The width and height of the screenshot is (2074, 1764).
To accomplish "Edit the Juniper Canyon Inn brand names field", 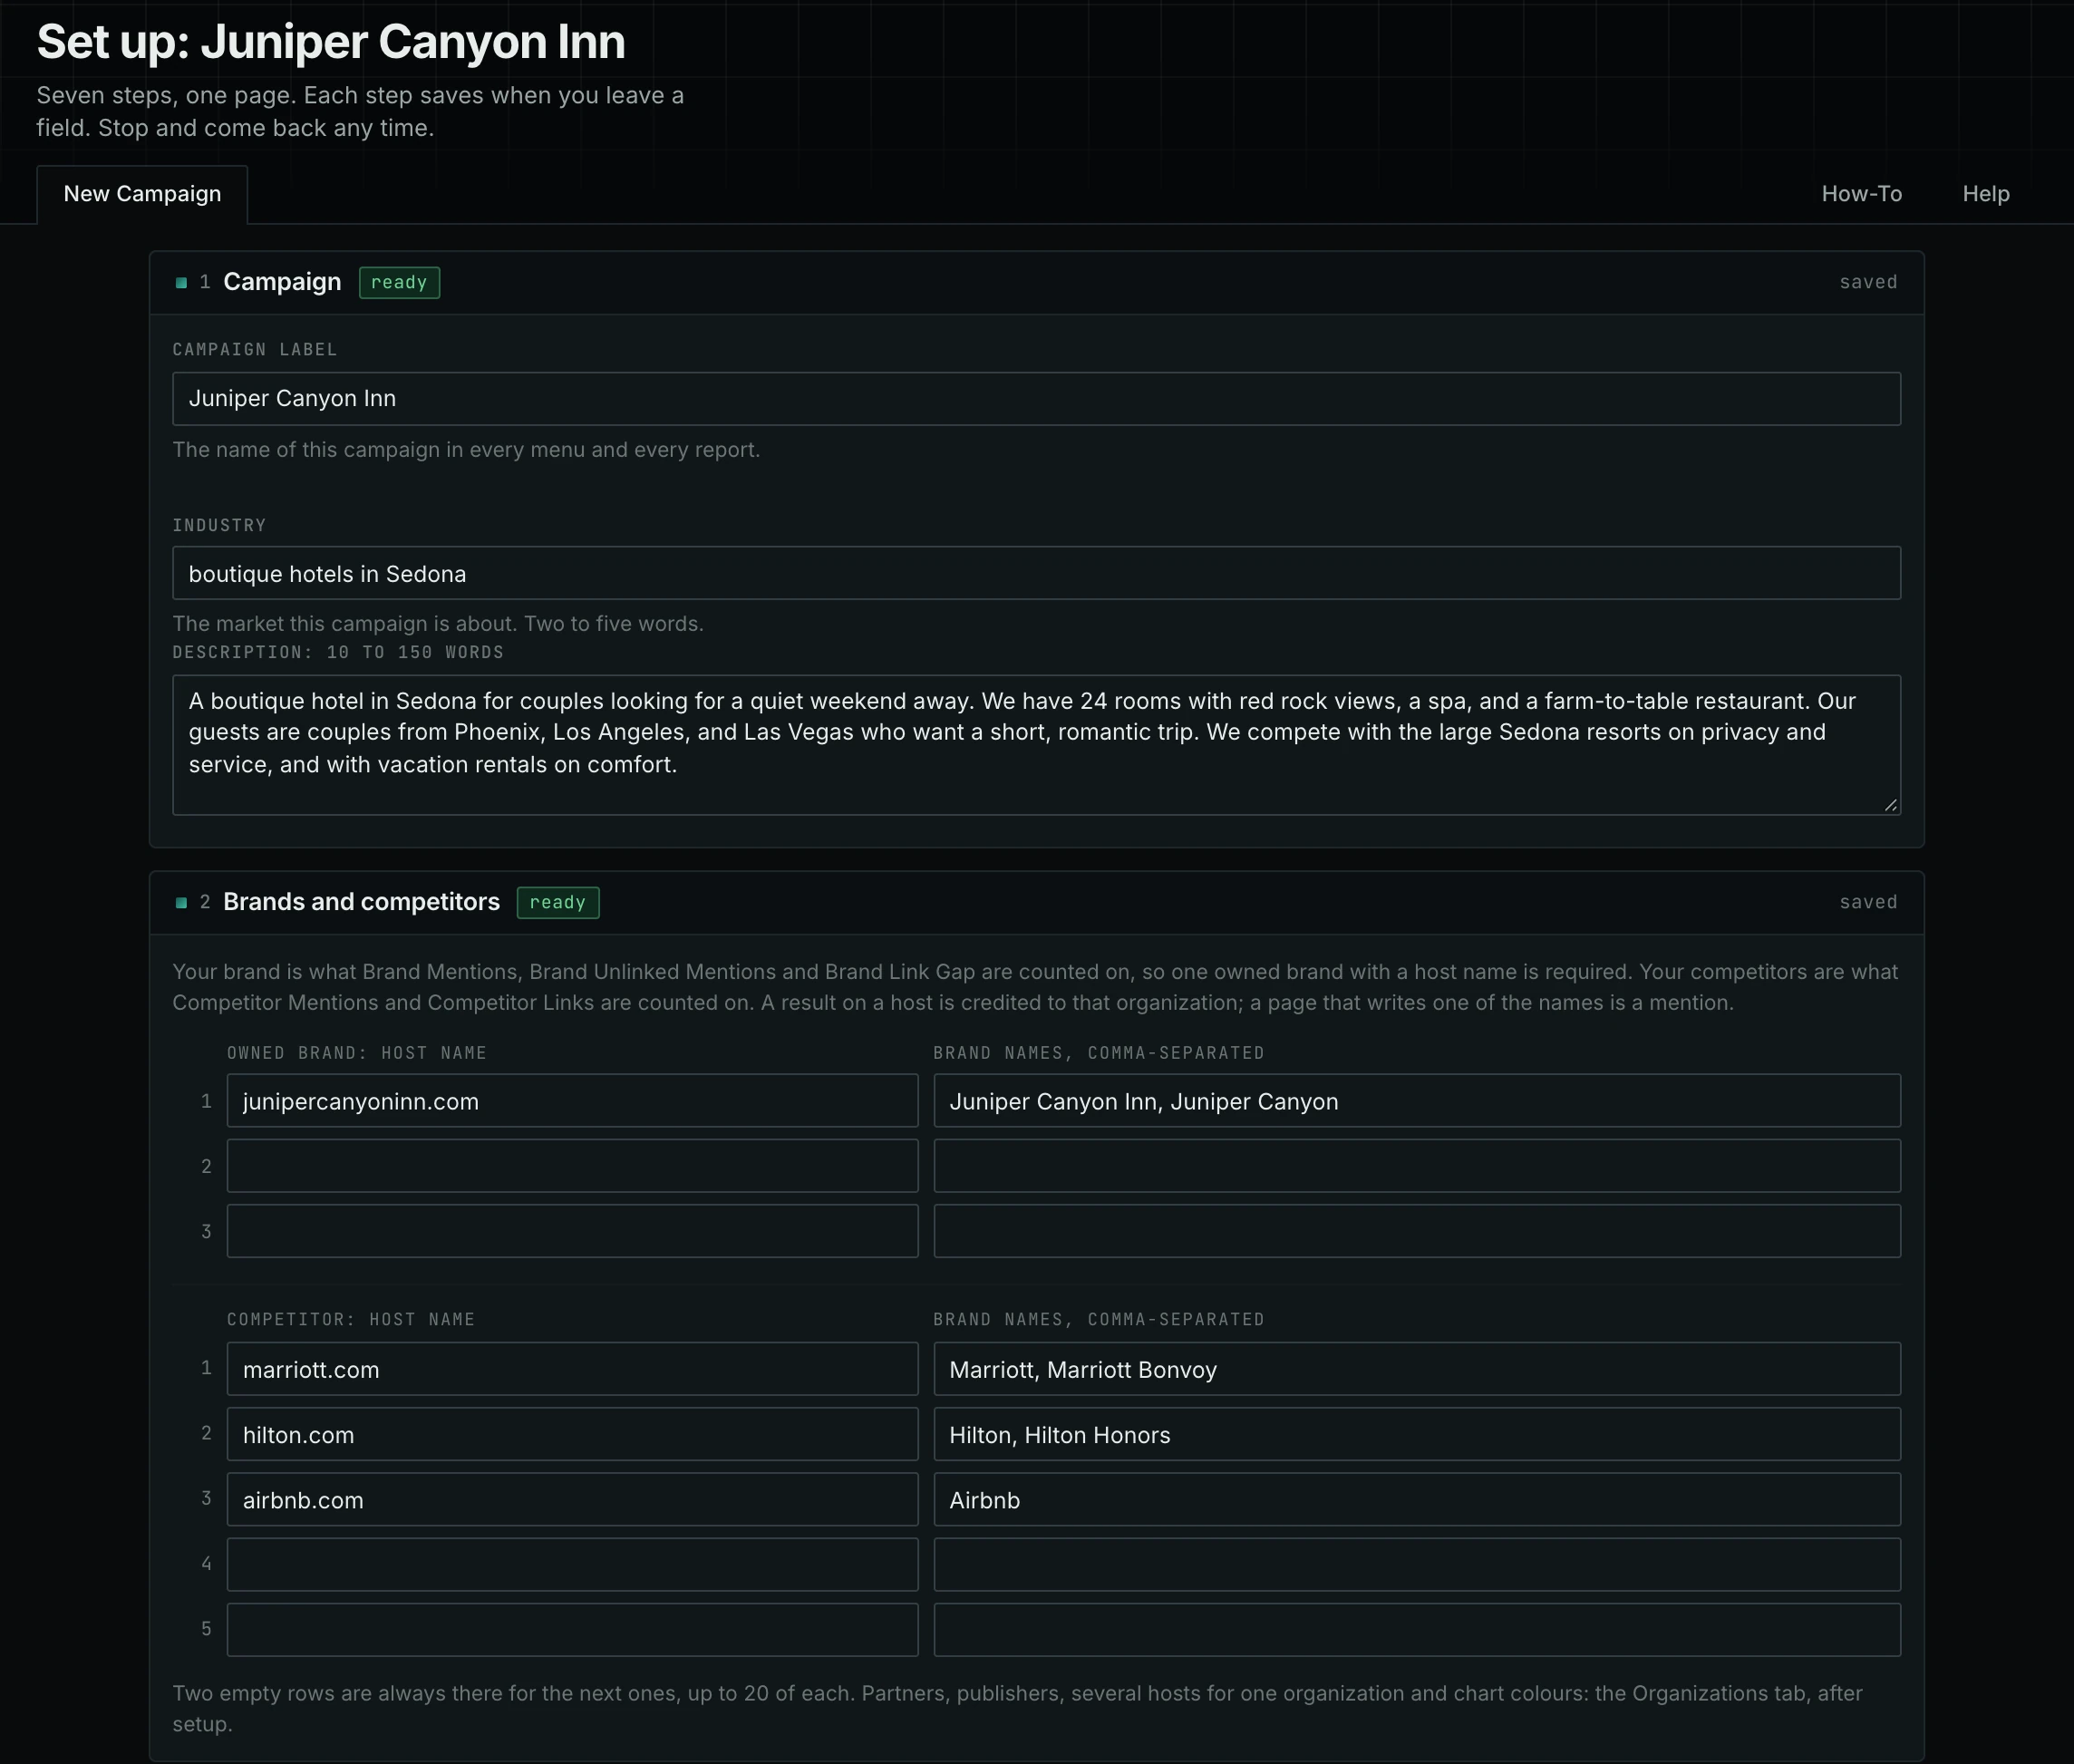I will pos(1417,1101).
